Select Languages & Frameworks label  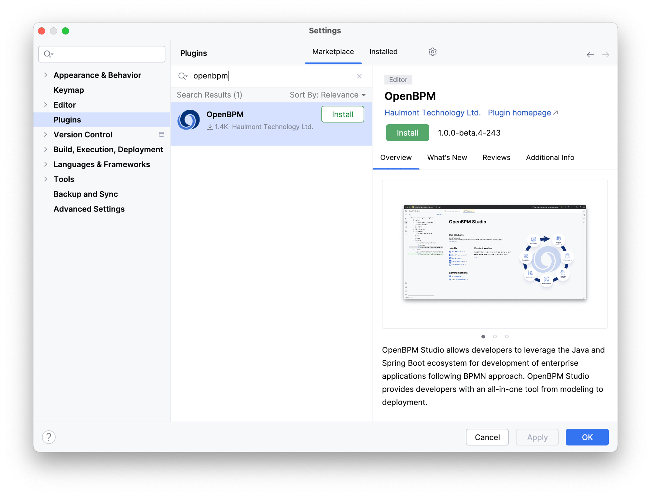click(x=102, y=164)
